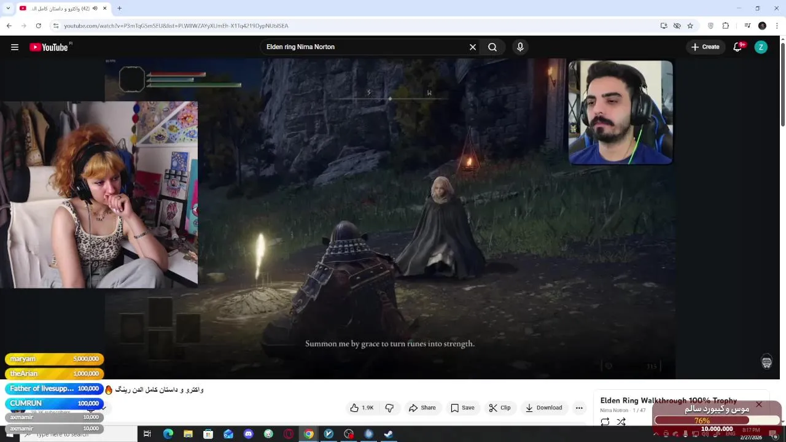
Task: Open Elden Ring Walkthrough 100% Trophy playlist
Action: [x=668, y=400]
